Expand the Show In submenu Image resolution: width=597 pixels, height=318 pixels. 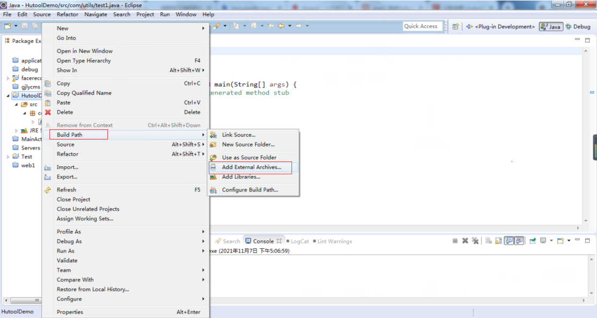pos(126,70)
